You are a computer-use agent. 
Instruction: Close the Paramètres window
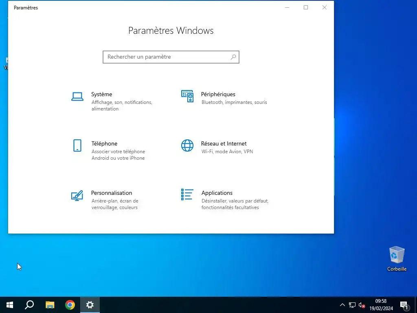pyautogui.click(x=325, y=7)
